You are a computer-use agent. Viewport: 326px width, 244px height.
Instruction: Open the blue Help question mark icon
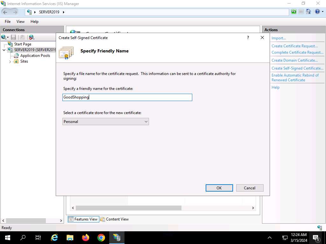click(x=317, y=12)
